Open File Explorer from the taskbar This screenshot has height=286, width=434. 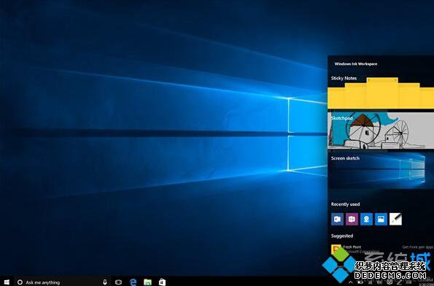point(147,282)
